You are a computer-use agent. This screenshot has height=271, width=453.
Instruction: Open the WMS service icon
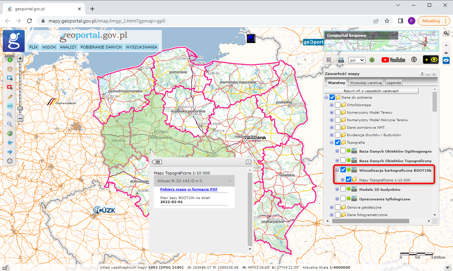[341, 60]
